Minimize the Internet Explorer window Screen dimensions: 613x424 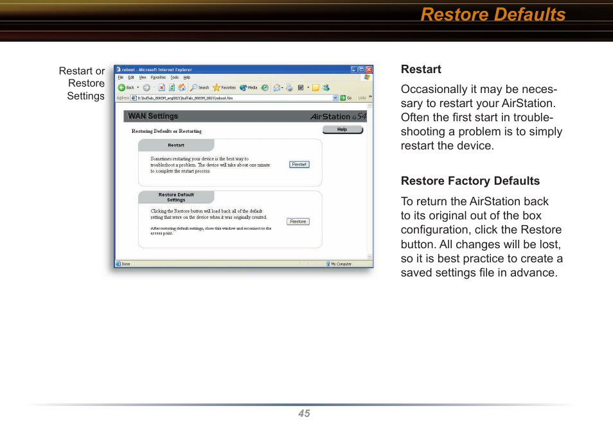(354, 69)
